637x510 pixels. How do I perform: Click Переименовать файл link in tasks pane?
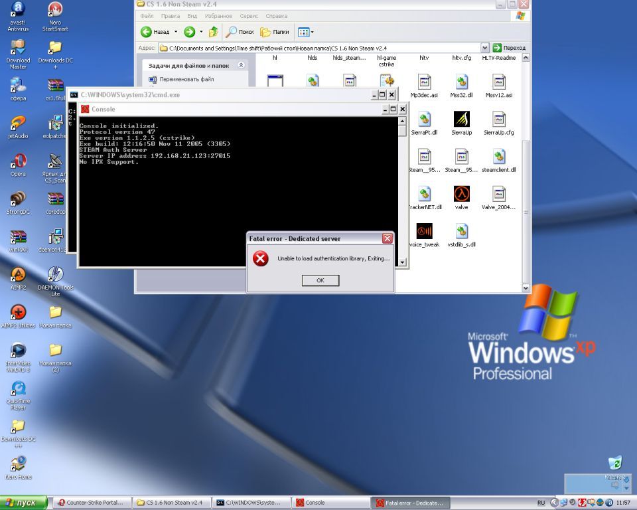[186, 79]
